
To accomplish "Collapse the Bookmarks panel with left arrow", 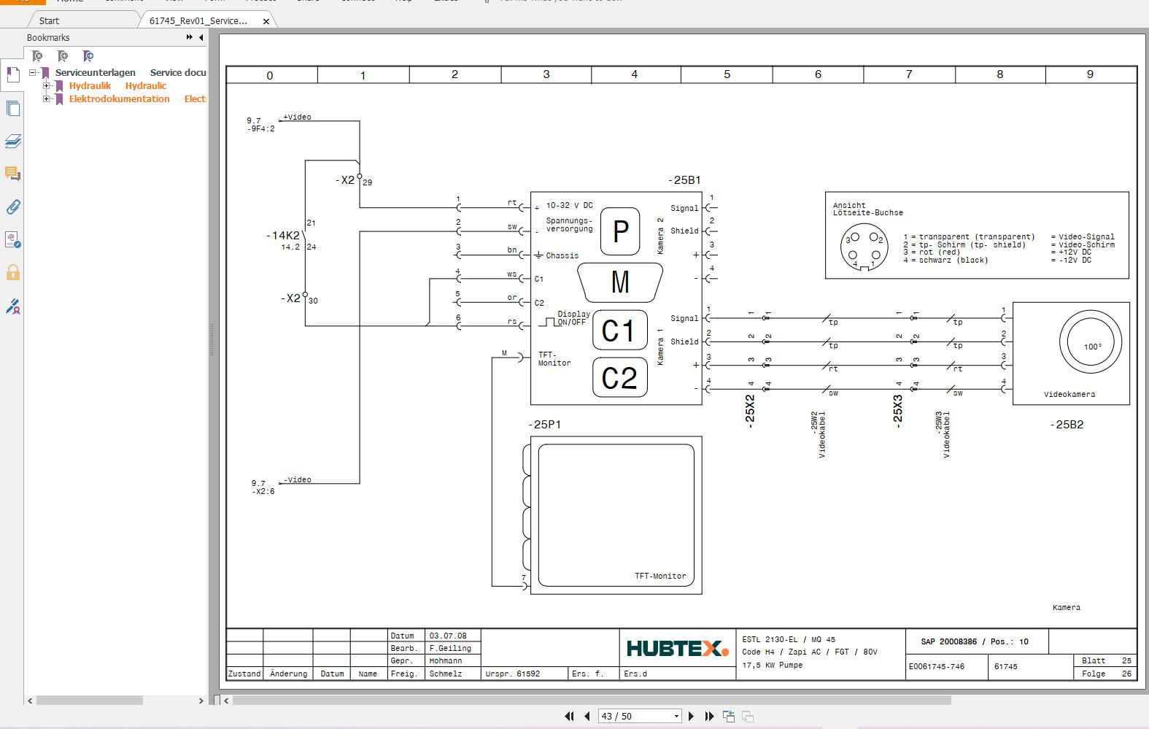I will (201, 37).
